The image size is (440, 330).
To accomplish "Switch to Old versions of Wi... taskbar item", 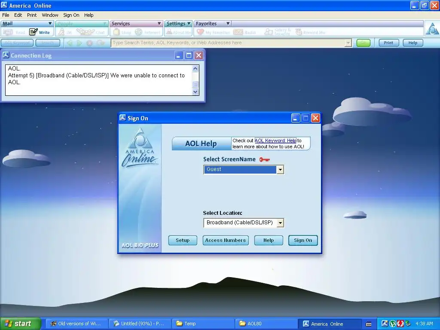I will tap(76, 324).
